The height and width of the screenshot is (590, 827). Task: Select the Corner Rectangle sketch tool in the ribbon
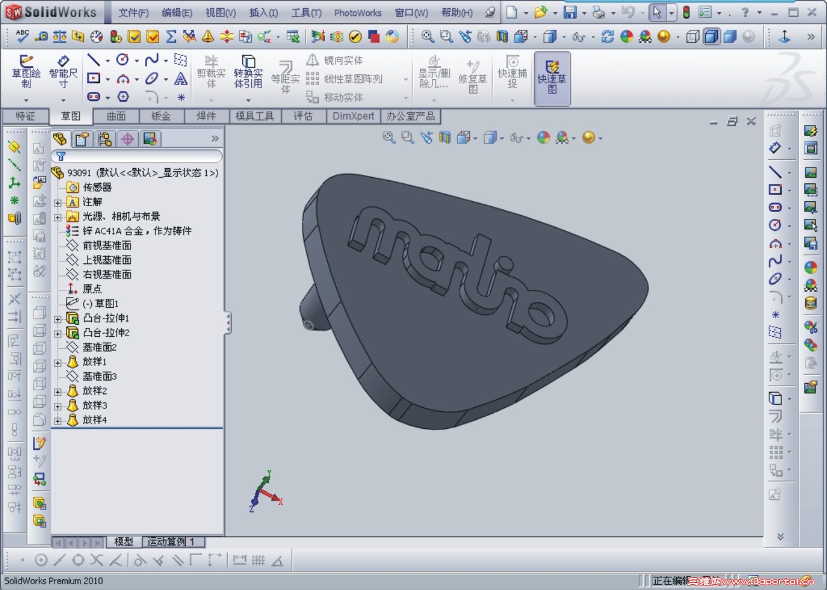94,79
